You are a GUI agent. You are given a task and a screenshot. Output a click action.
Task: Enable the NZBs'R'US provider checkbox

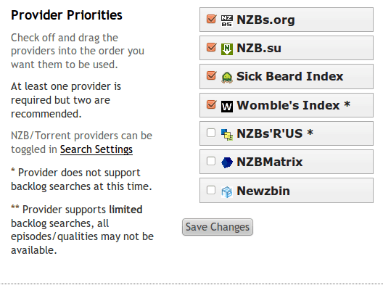[211, 133]
